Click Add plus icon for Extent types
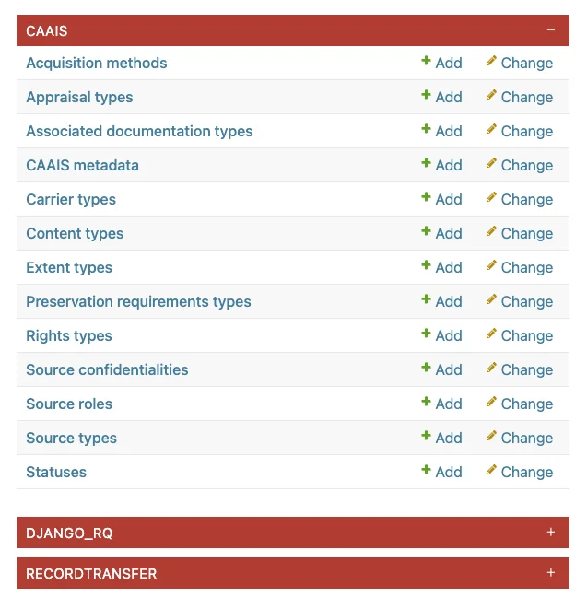Viewport: 587px width, 597px height. click(426, 265)
